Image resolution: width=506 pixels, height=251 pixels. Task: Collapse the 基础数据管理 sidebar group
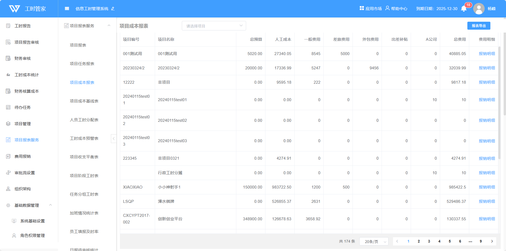[x=51, y=205]
